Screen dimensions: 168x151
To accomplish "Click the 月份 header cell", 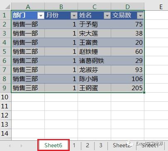I will [x=61, y=15].
